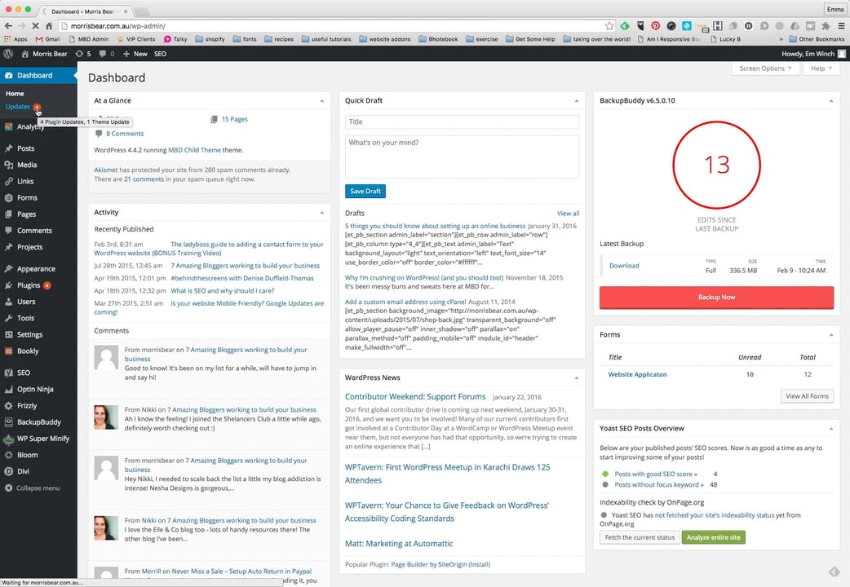850x587 pixels.
Task: Stop page loading with X button
Action: click(35, 25)
